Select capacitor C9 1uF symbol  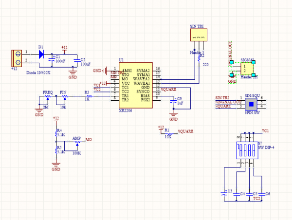[174, 102]
